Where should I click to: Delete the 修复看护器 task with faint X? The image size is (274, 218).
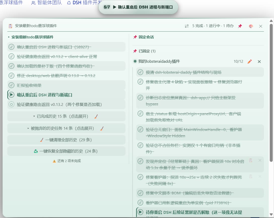coord(260,177)
